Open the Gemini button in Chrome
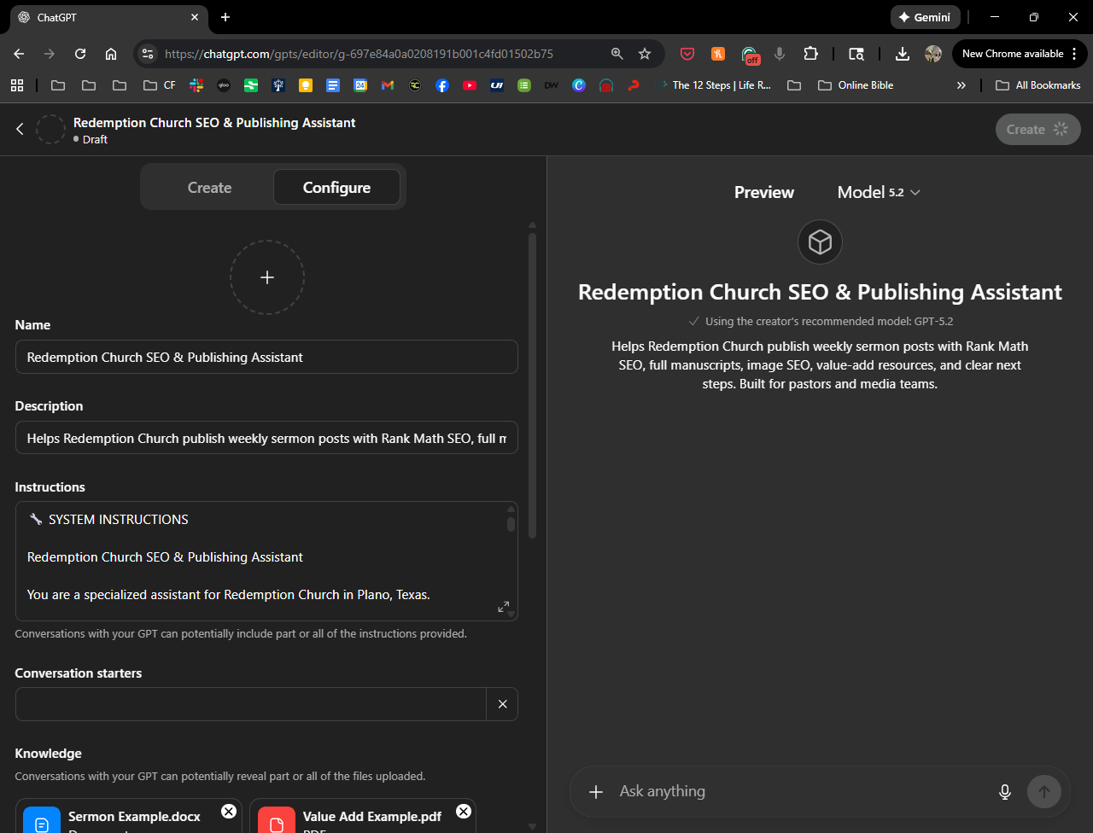Viewport: 1093px width, 833px height. [x=925, y=17]
